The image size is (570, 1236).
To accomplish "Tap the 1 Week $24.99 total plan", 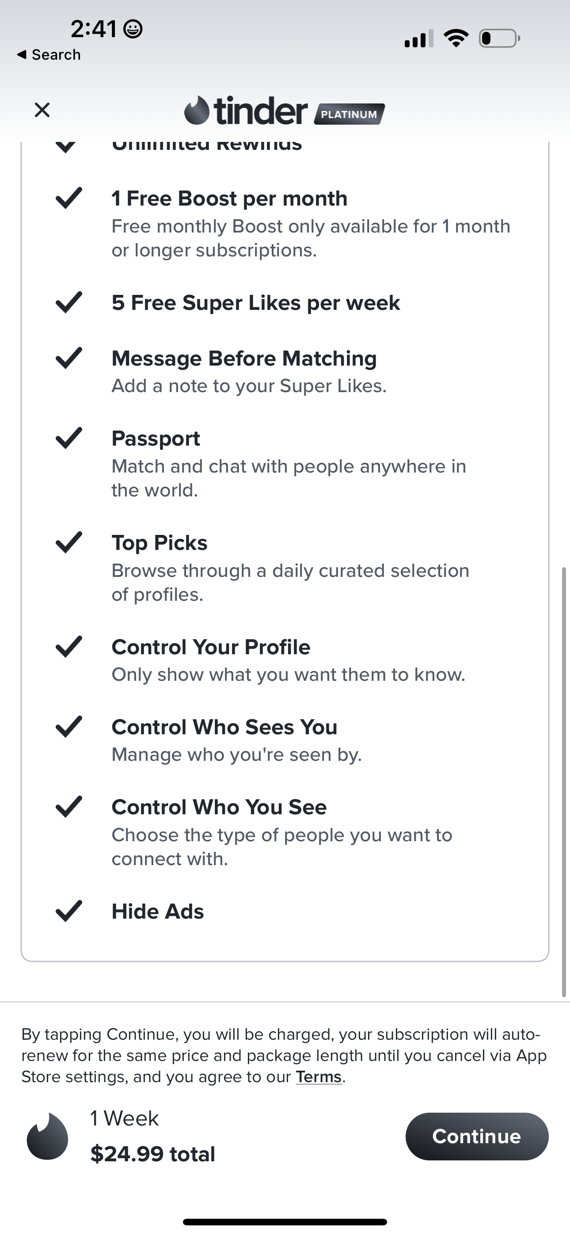I will 152,1136.
